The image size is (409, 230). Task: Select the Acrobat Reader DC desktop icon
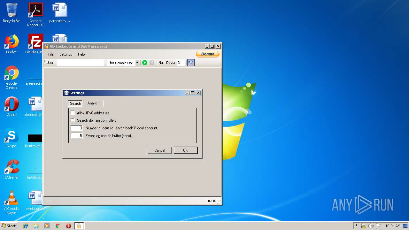click(35, 15)
